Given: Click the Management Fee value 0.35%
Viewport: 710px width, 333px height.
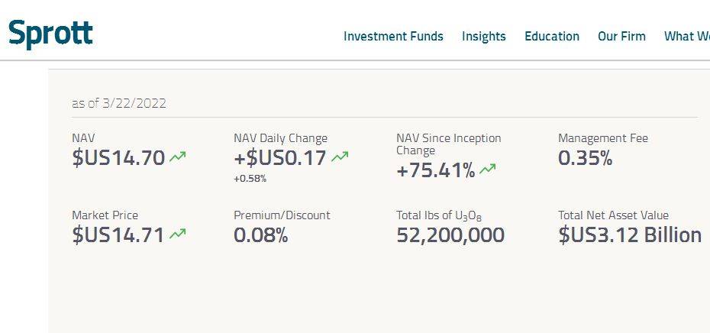Looking at the screenshot, I should pos(585,158).
